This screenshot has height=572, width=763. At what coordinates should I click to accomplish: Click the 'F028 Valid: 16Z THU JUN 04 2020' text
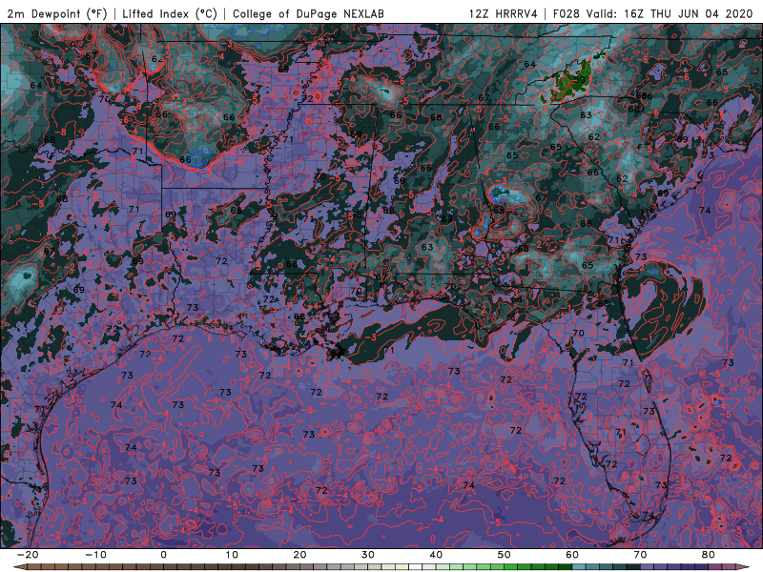click(x=652, y=13)
